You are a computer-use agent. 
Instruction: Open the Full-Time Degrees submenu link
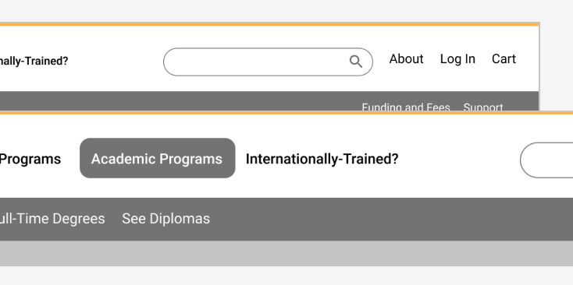(x=52, y=219)
